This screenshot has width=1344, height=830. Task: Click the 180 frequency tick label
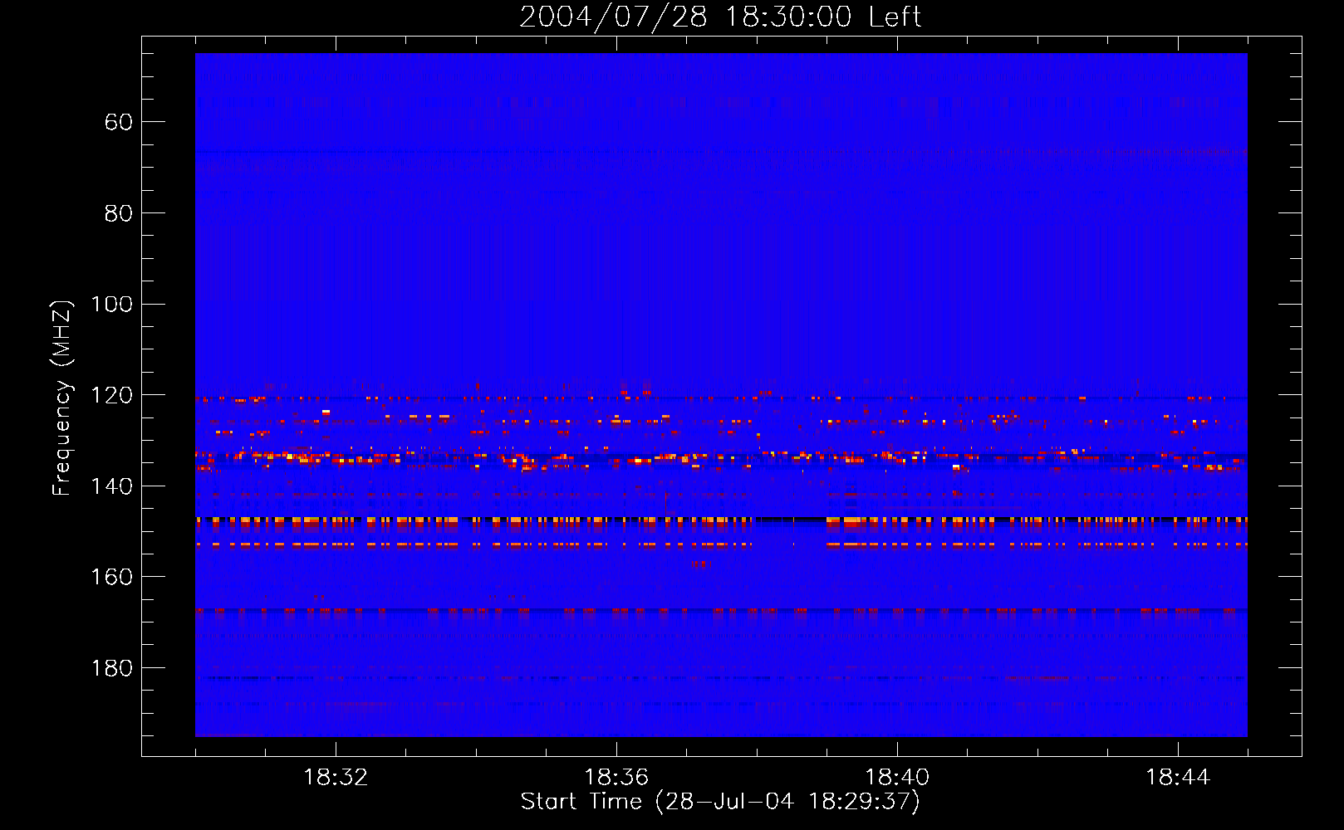(111, 669)
